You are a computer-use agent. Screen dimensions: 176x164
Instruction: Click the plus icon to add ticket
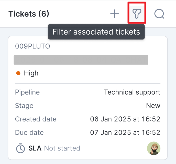[x=115, y=14]
